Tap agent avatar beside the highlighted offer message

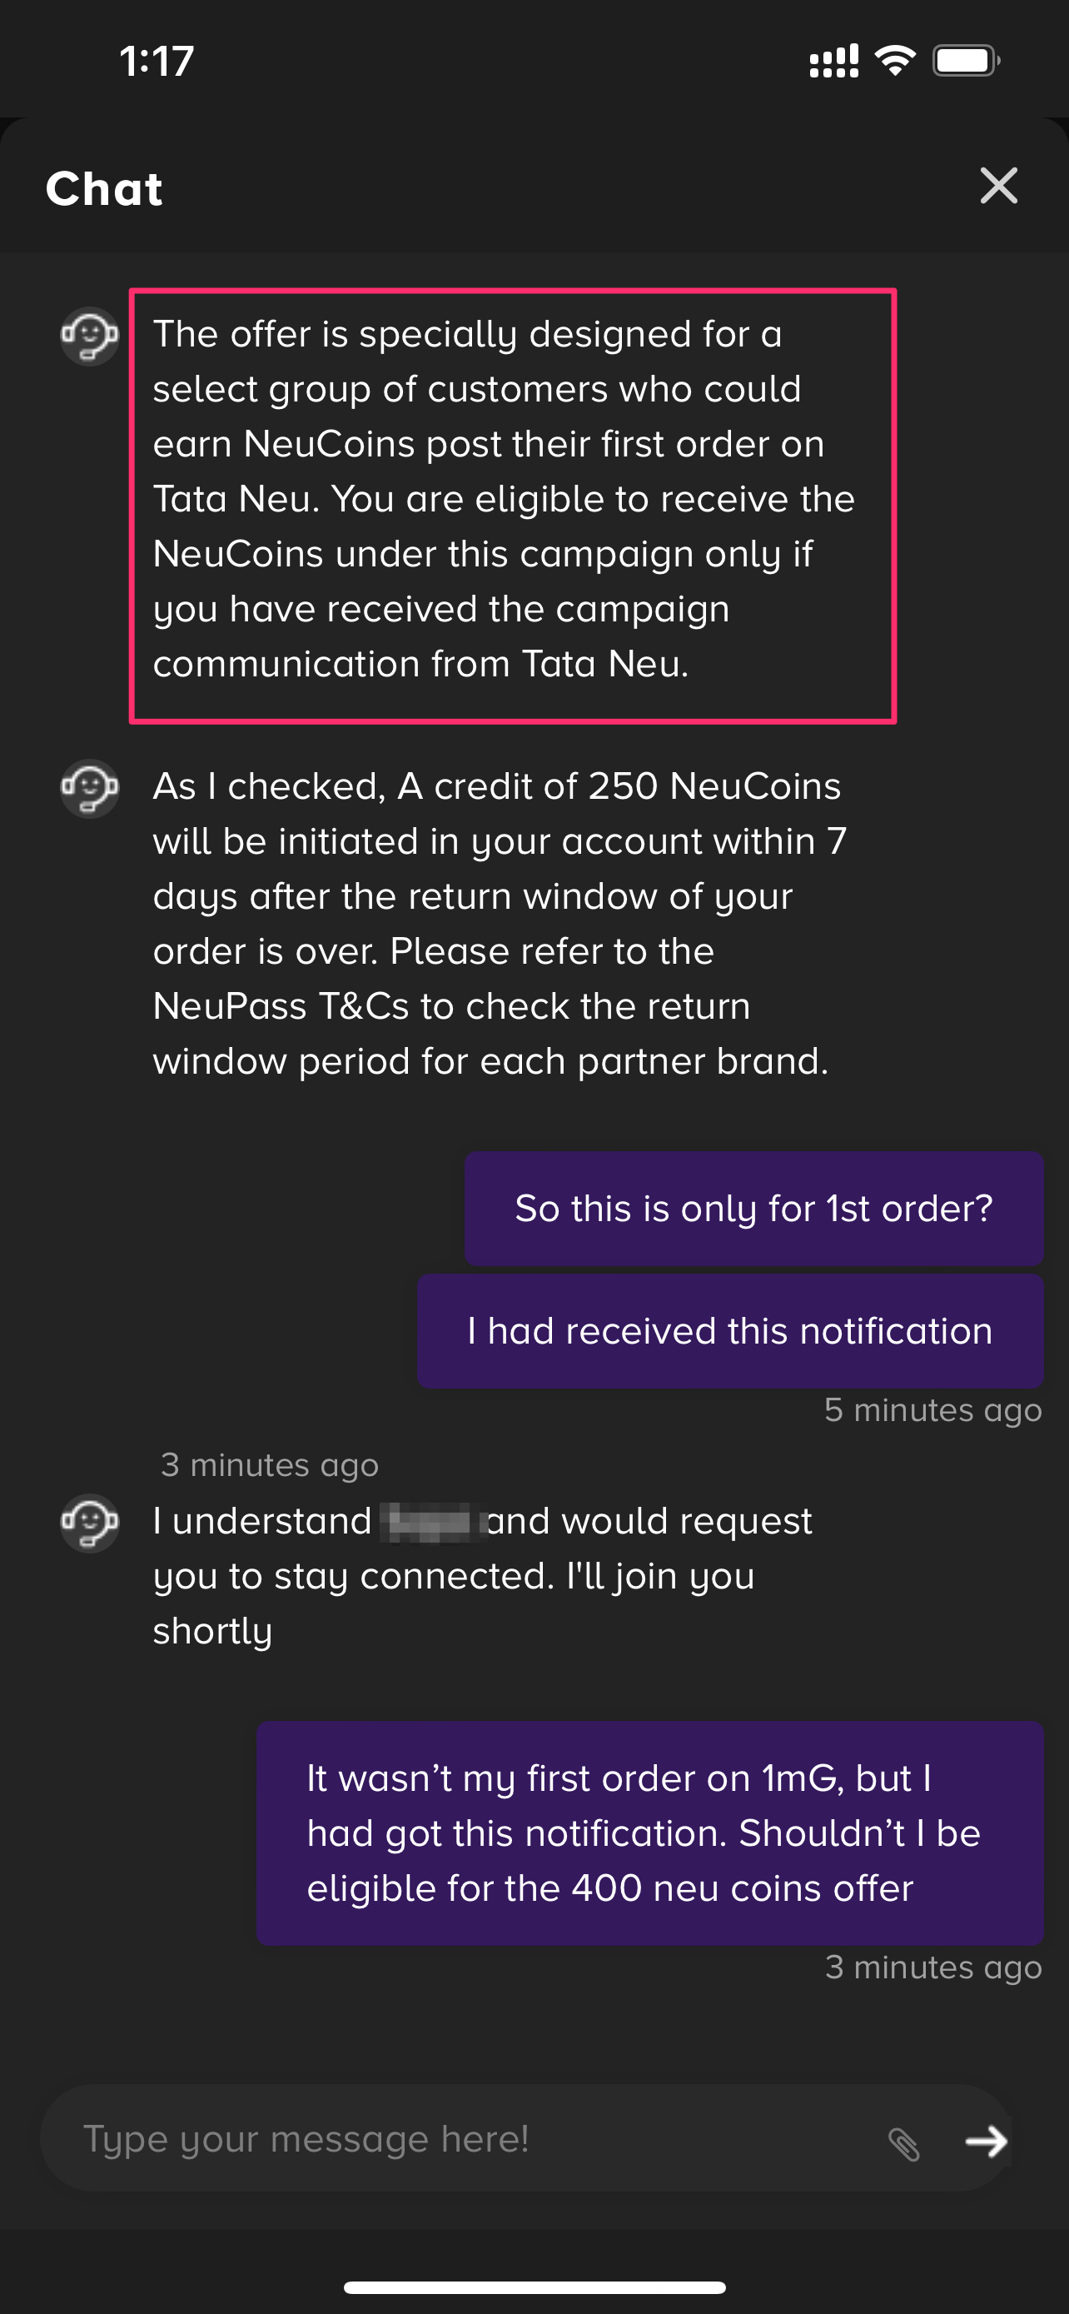point(90,336)
